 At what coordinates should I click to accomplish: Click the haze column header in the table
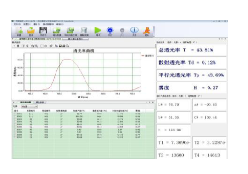138,111
